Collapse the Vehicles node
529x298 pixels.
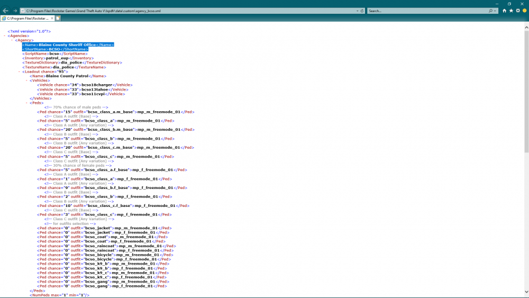[26, 80]
